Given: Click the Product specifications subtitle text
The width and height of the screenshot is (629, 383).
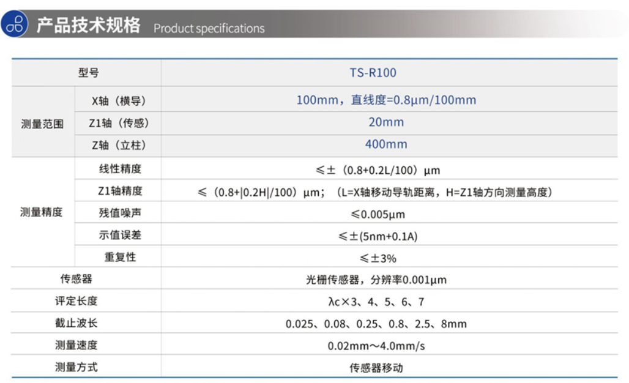Looking at the screenshot, I should tap(209, 28).
